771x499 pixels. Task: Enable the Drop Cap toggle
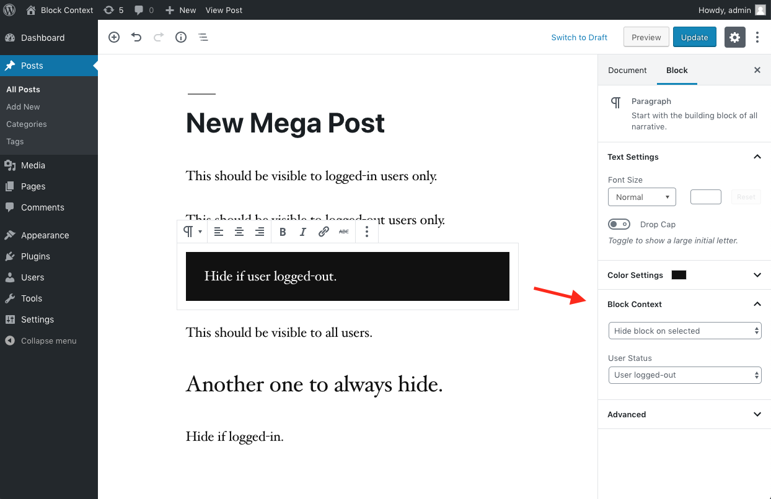pyautogui.click(x=619, y=223)
